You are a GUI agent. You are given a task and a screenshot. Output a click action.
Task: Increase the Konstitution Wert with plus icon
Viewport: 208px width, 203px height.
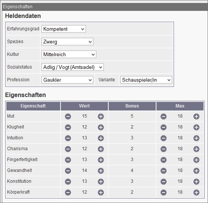click(x=101, y=182)
